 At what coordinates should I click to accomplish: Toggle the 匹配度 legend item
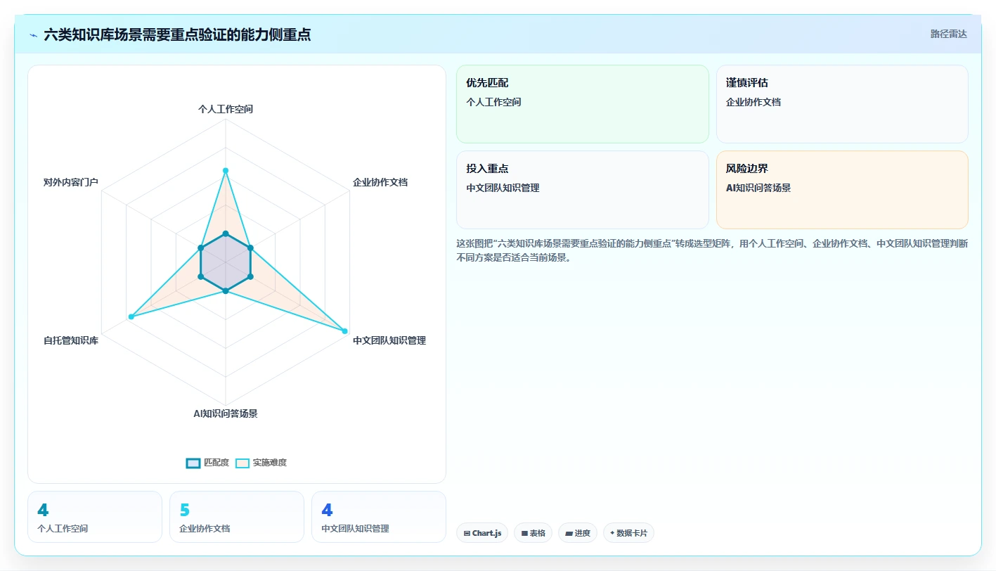[207, 463]
